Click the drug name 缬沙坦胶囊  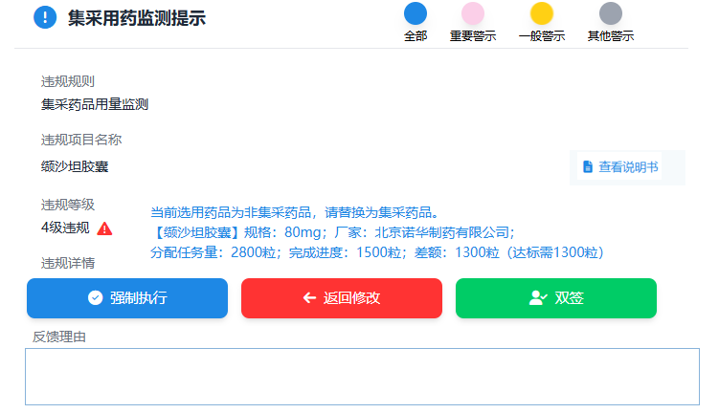[75, 167]
